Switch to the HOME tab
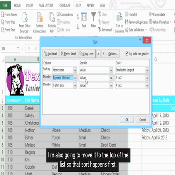Image resolution: width=175 pixels, height=175 pixels. [x=17, y=5]
